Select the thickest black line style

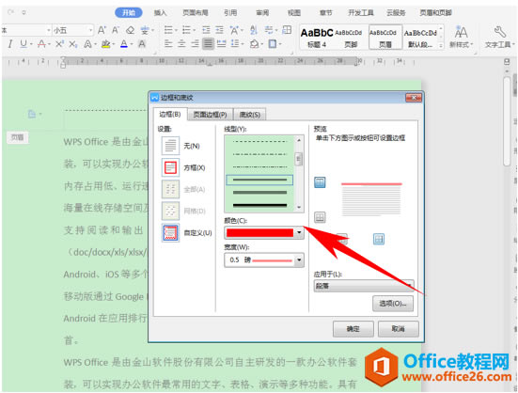[x=259, y=205]
